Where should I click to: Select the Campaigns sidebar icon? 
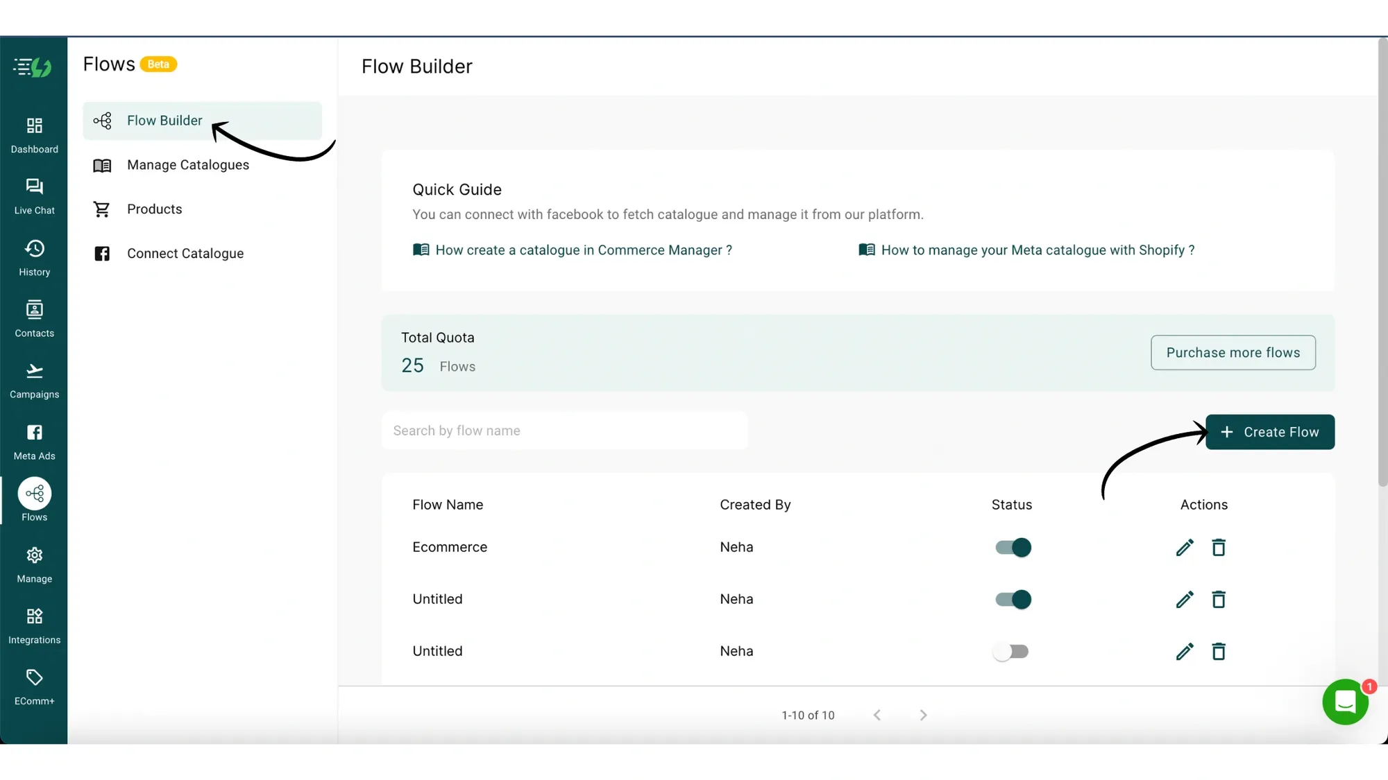coord(34,379)
